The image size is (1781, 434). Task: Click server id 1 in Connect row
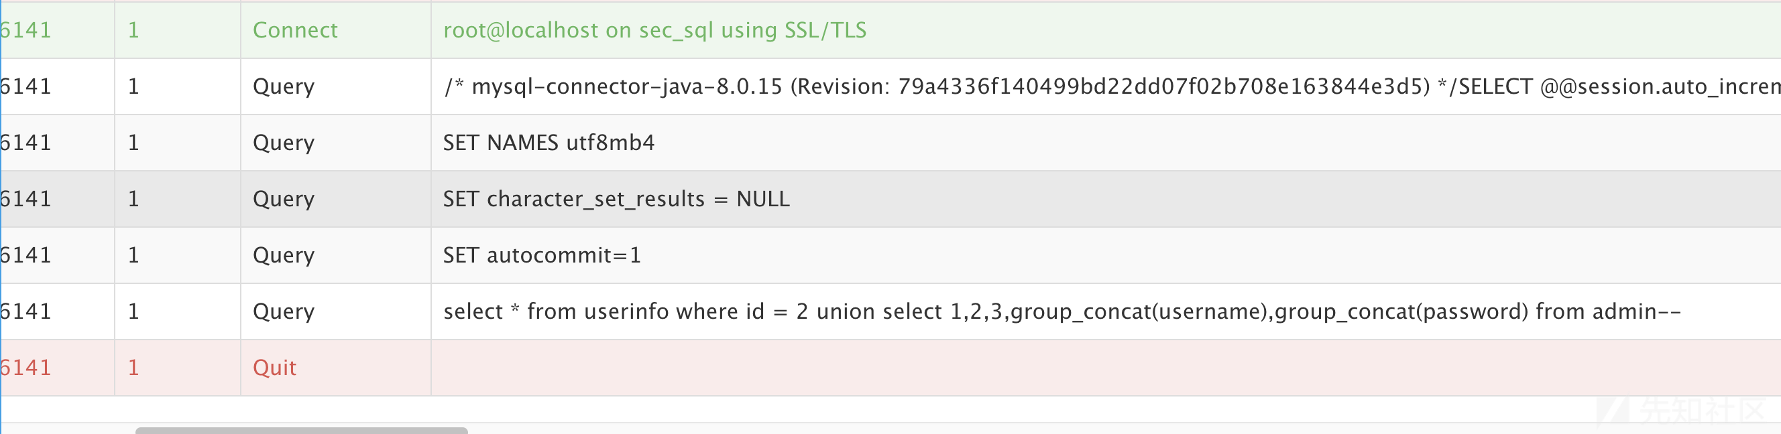tap(133, 29)
